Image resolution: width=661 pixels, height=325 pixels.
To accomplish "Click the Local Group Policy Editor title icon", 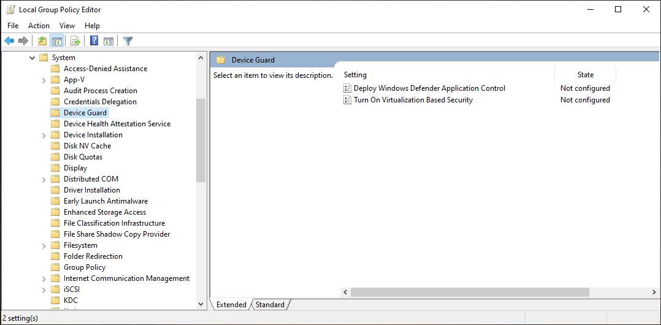I will [x=10, y=9].
